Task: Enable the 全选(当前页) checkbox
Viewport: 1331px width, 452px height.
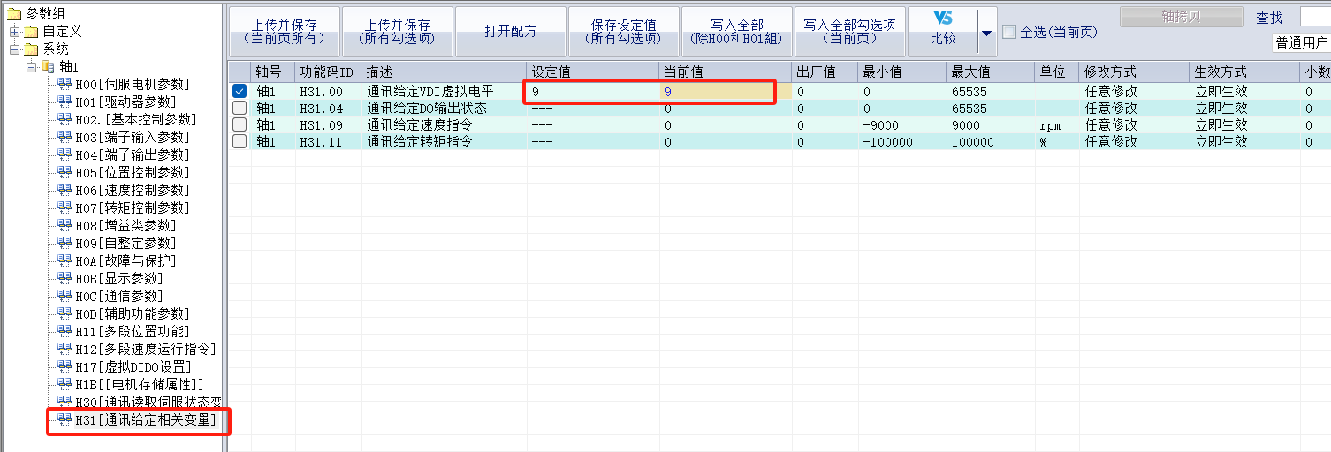Action: [1009, 32]
